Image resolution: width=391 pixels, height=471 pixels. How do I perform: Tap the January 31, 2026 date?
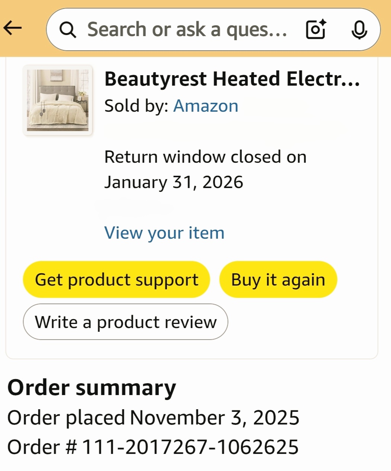click(174, 182)
